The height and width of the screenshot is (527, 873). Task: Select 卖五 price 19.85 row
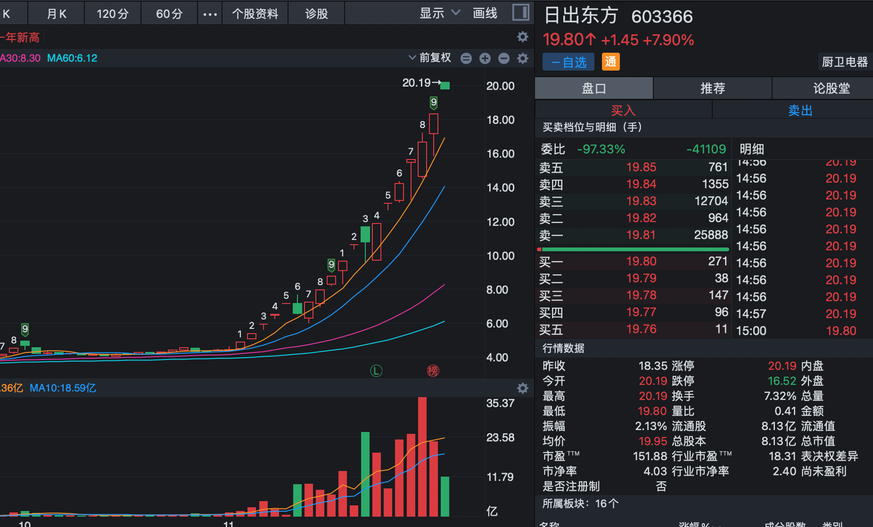tap(634, 167)
